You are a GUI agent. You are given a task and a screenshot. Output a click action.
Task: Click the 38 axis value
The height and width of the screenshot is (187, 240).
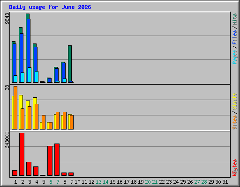pyautogui.click(x=7, y=88)
